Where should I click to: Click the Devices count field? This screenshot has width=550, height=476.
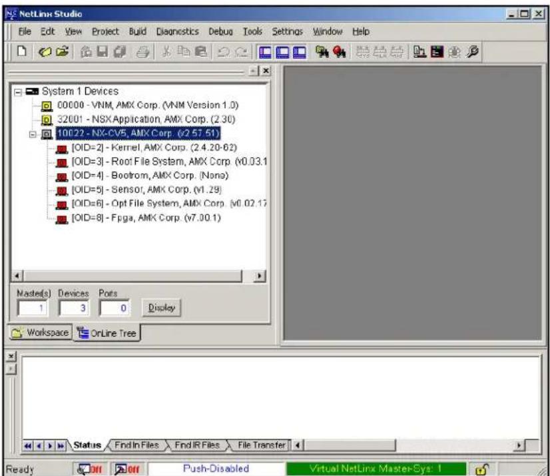74,308
